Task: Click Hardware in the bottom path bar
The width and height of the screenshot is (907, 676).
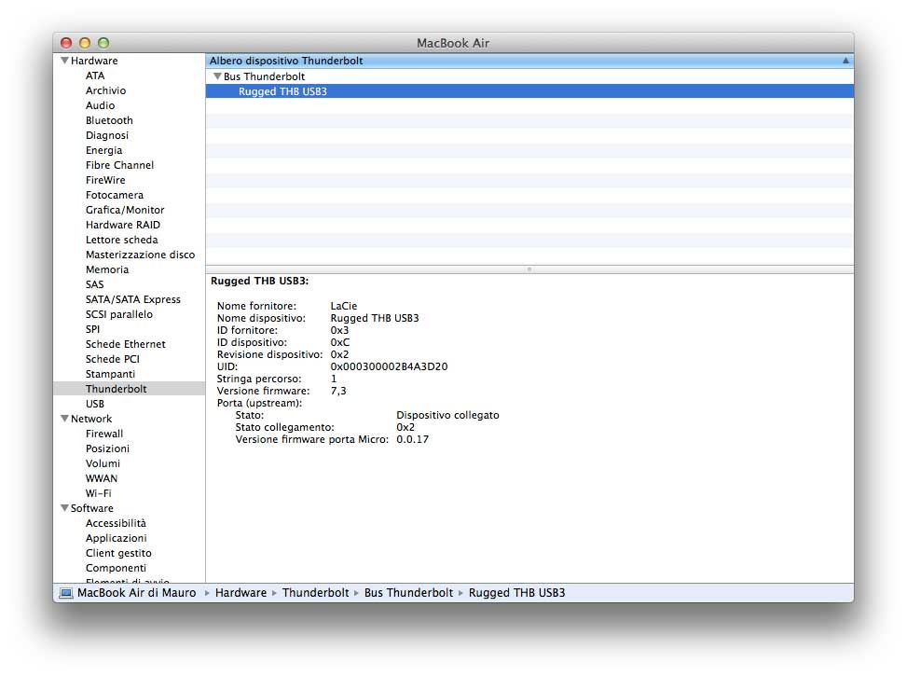Action: click(x=240, y=593)
